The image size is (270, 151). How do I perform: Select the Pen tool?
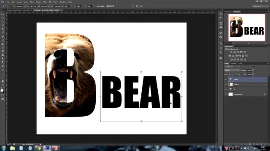pos(3,66)
